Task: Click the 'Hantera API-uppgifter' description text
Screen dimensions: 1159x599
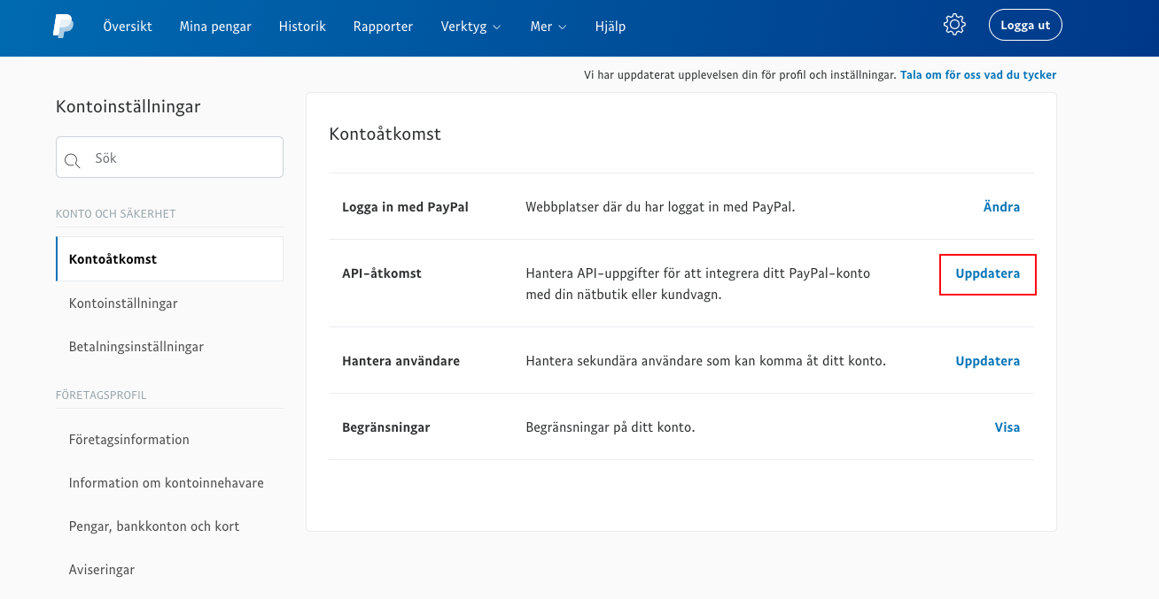Action: [x=698, y=284]
